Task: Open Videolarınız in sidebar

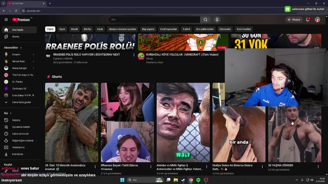Action: click(19, 147)
